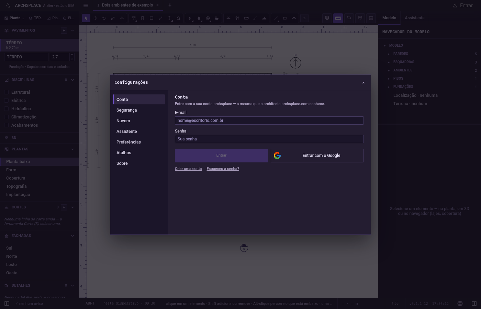Check the Elétrica discipline box

click(7, 101)
